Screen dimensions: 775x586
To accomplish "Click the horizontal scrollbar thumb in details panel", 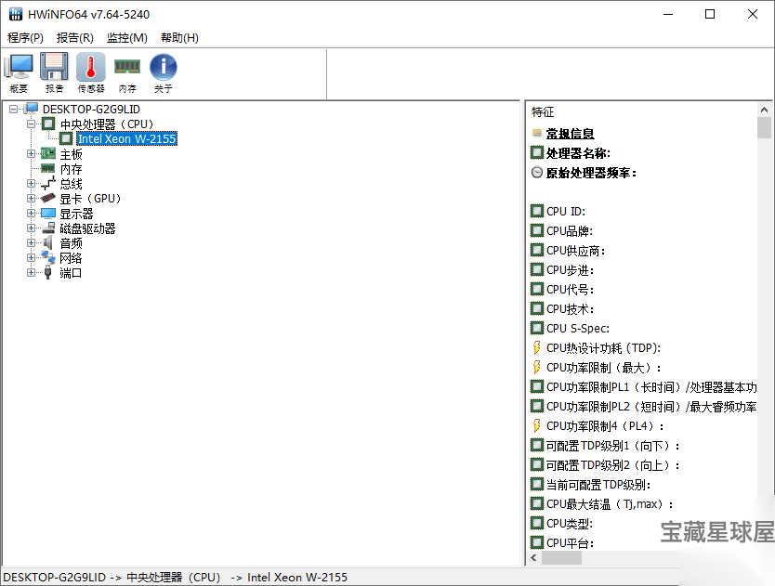I will 561,558.
